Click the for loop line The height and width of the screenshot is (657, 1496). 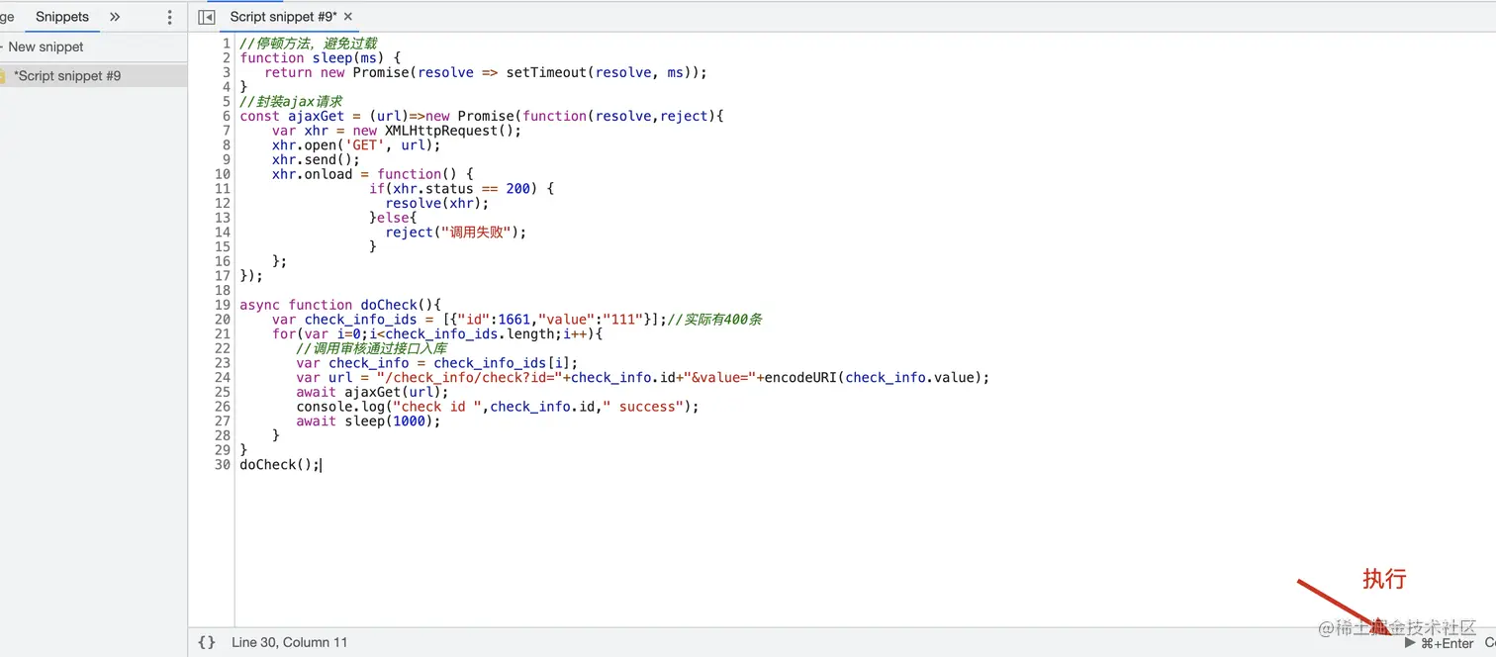(x=437, y=333)
